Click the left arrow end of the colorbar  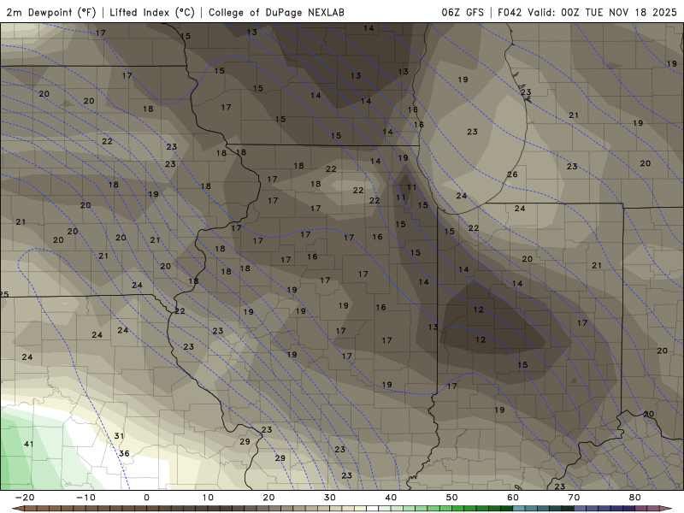pos(17,508)
